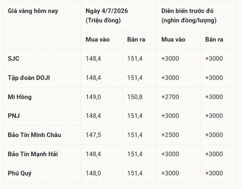Image resolution: width=242 pixels, height=189 pixels.
Task: Click the +2500 change value
Action: pyautogui.click(x=170, y=135)
